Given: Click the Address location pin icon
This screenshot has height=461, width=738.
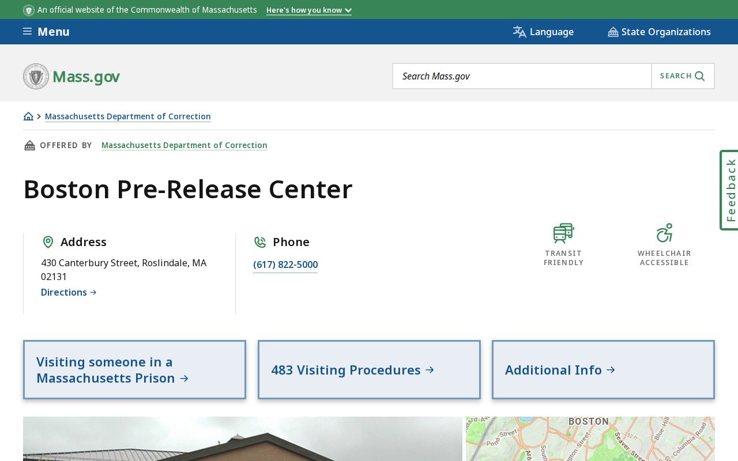Looking at the screenshot, I should pyautogui.click(x=48, y=242).
